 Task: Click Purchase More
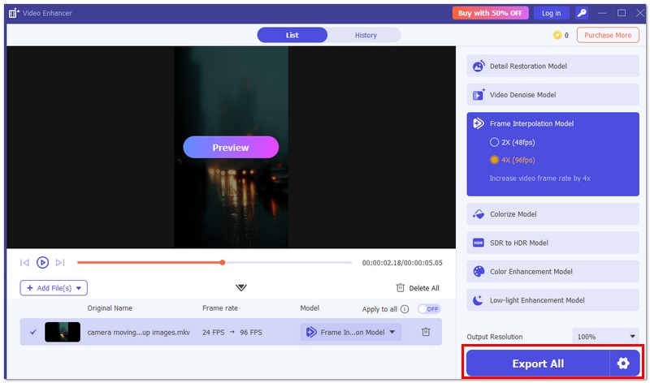tap(608, 35)
